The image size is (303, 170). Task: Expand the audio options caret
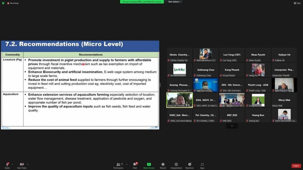[12, 164]
